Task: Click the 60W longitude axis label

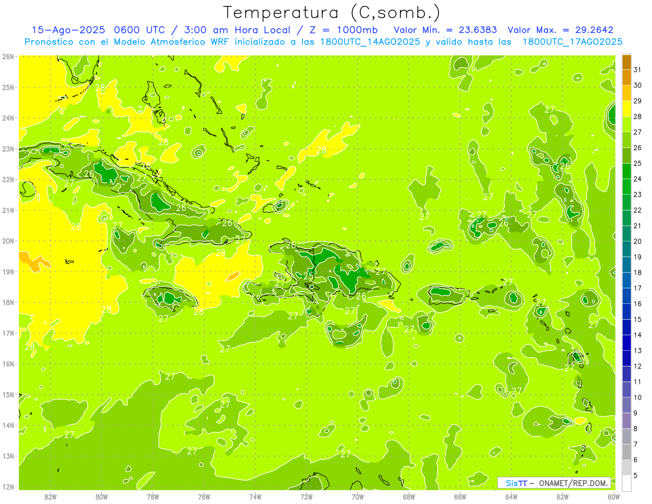Action: (614, 496)
